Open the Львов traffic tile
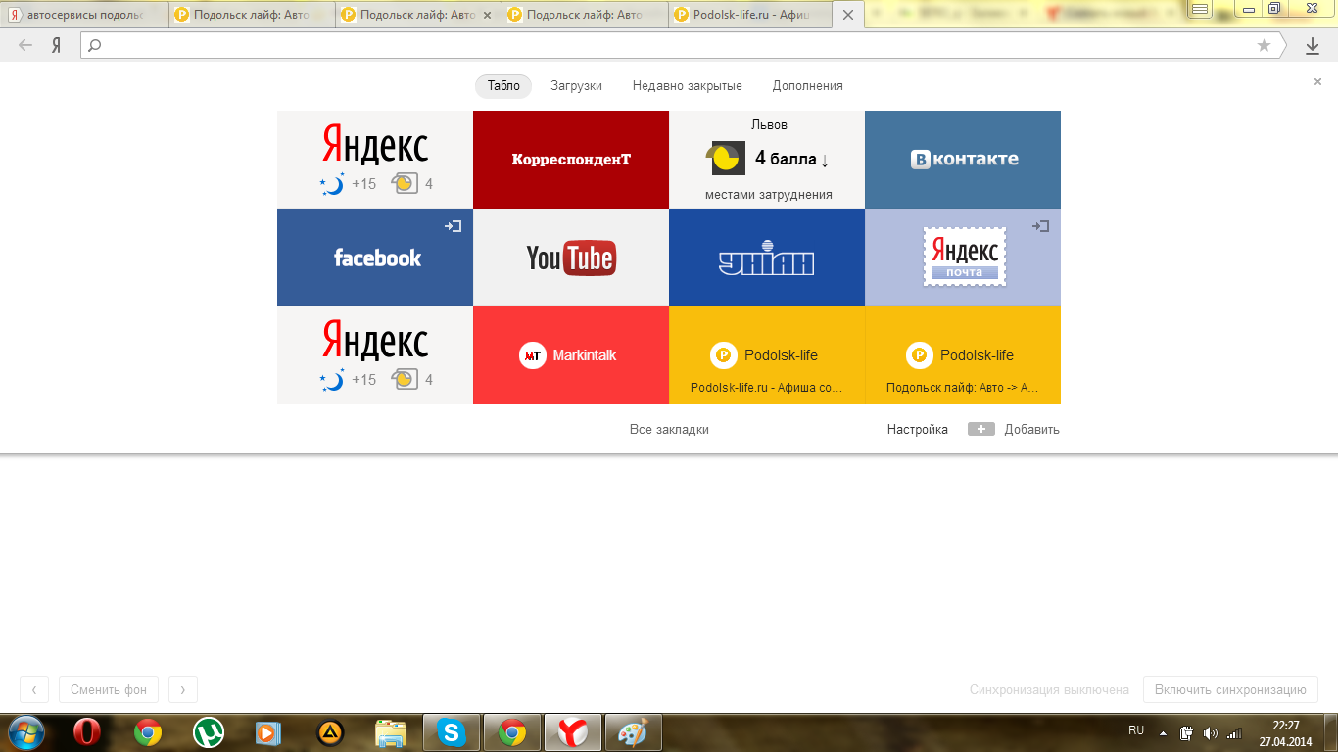 point(767,160)
